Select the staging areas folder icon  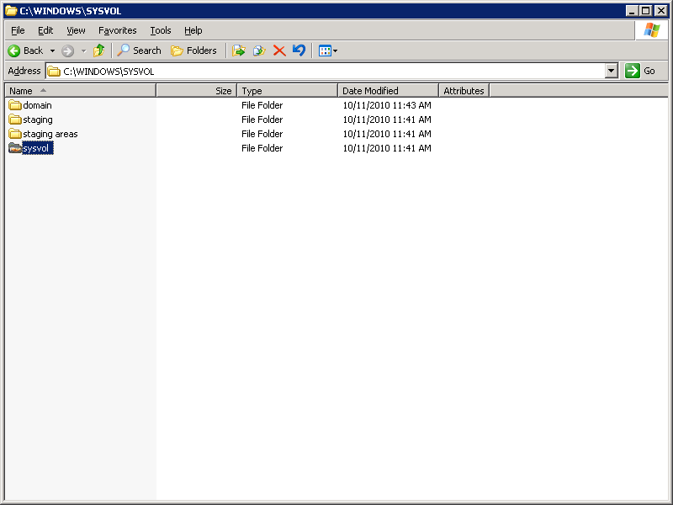click(x=15, y=134)
